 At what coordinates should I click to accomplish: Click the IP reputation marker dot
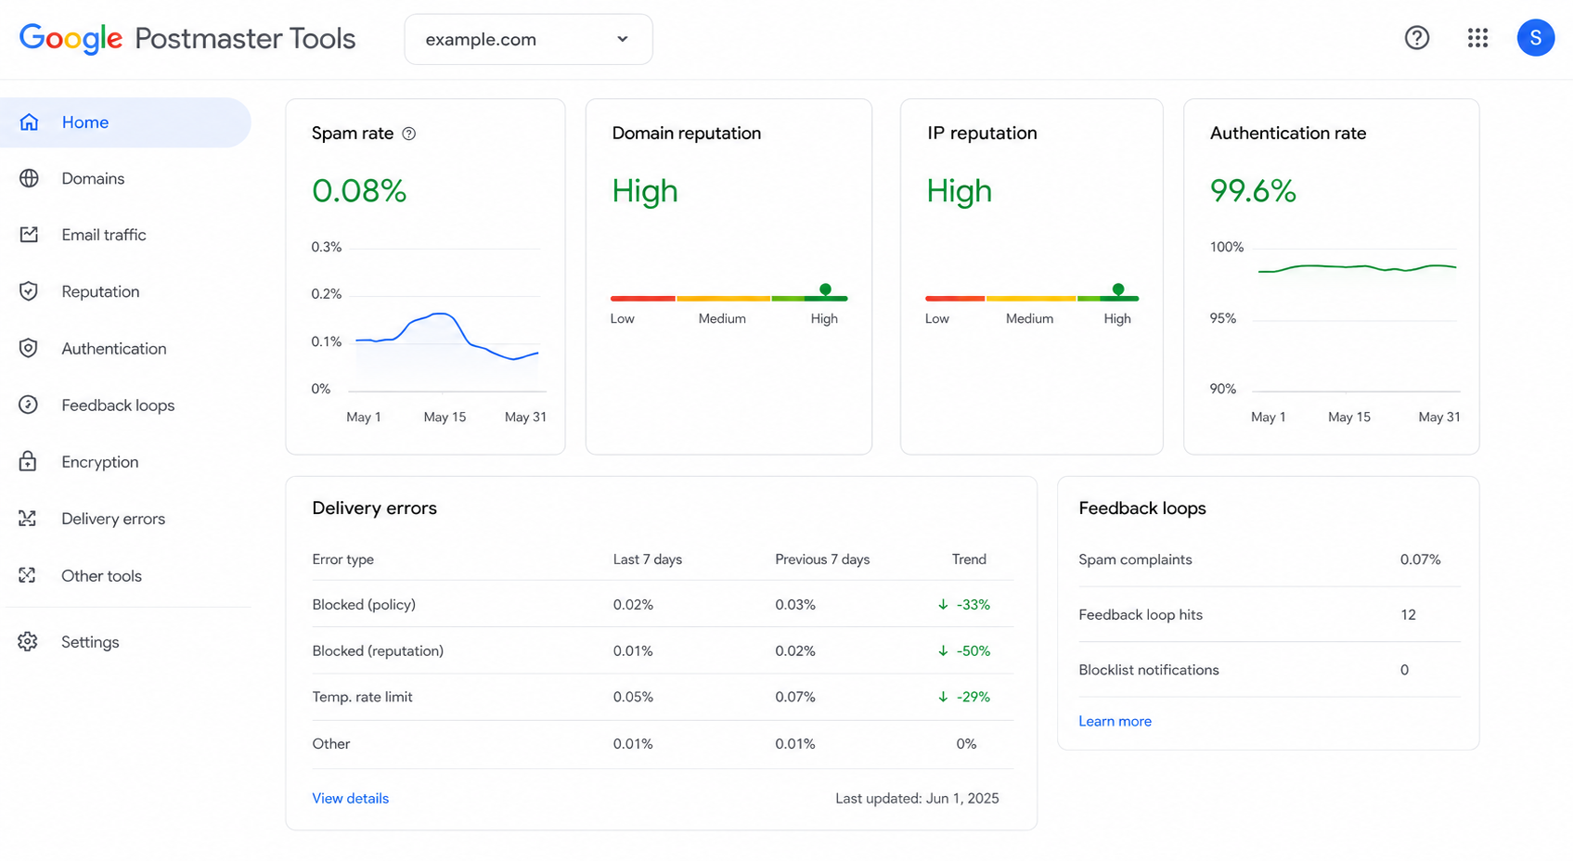[1118, 289]
